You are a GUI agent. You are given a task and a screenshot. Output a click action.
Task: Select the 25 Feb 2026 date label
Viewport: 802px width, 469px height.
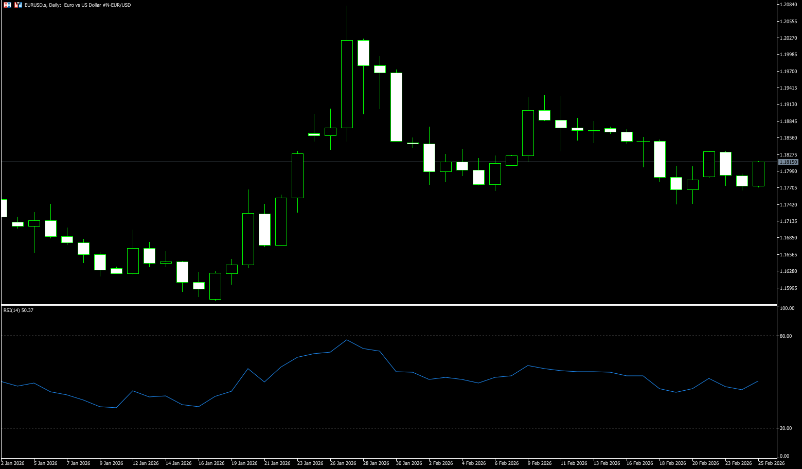tap(771, 463)
